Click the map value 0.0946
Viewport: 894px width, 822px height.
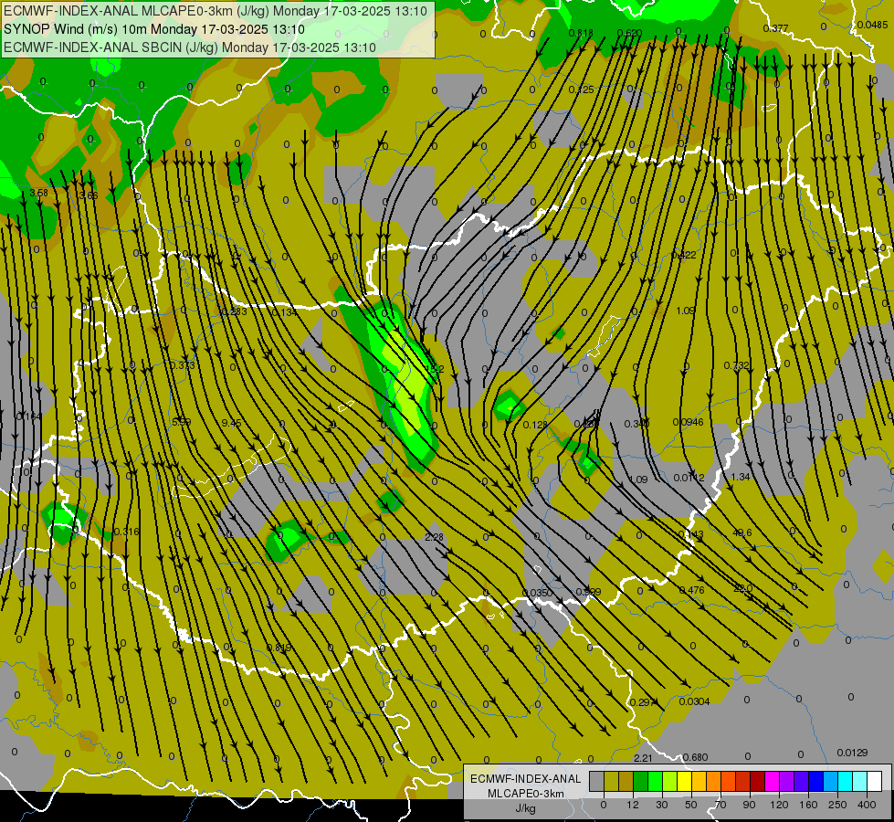tap(689, 422)
